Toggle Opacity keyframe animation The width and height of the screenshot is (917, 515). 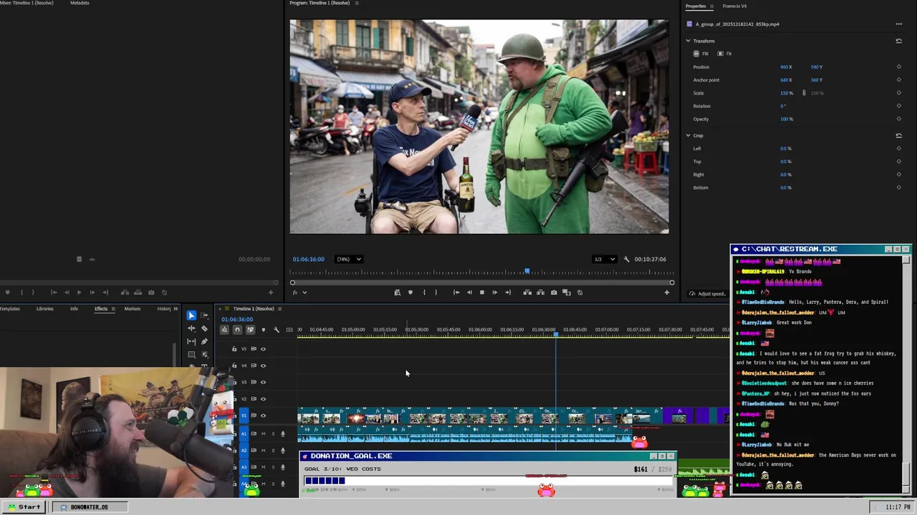(x=898, y=119)
